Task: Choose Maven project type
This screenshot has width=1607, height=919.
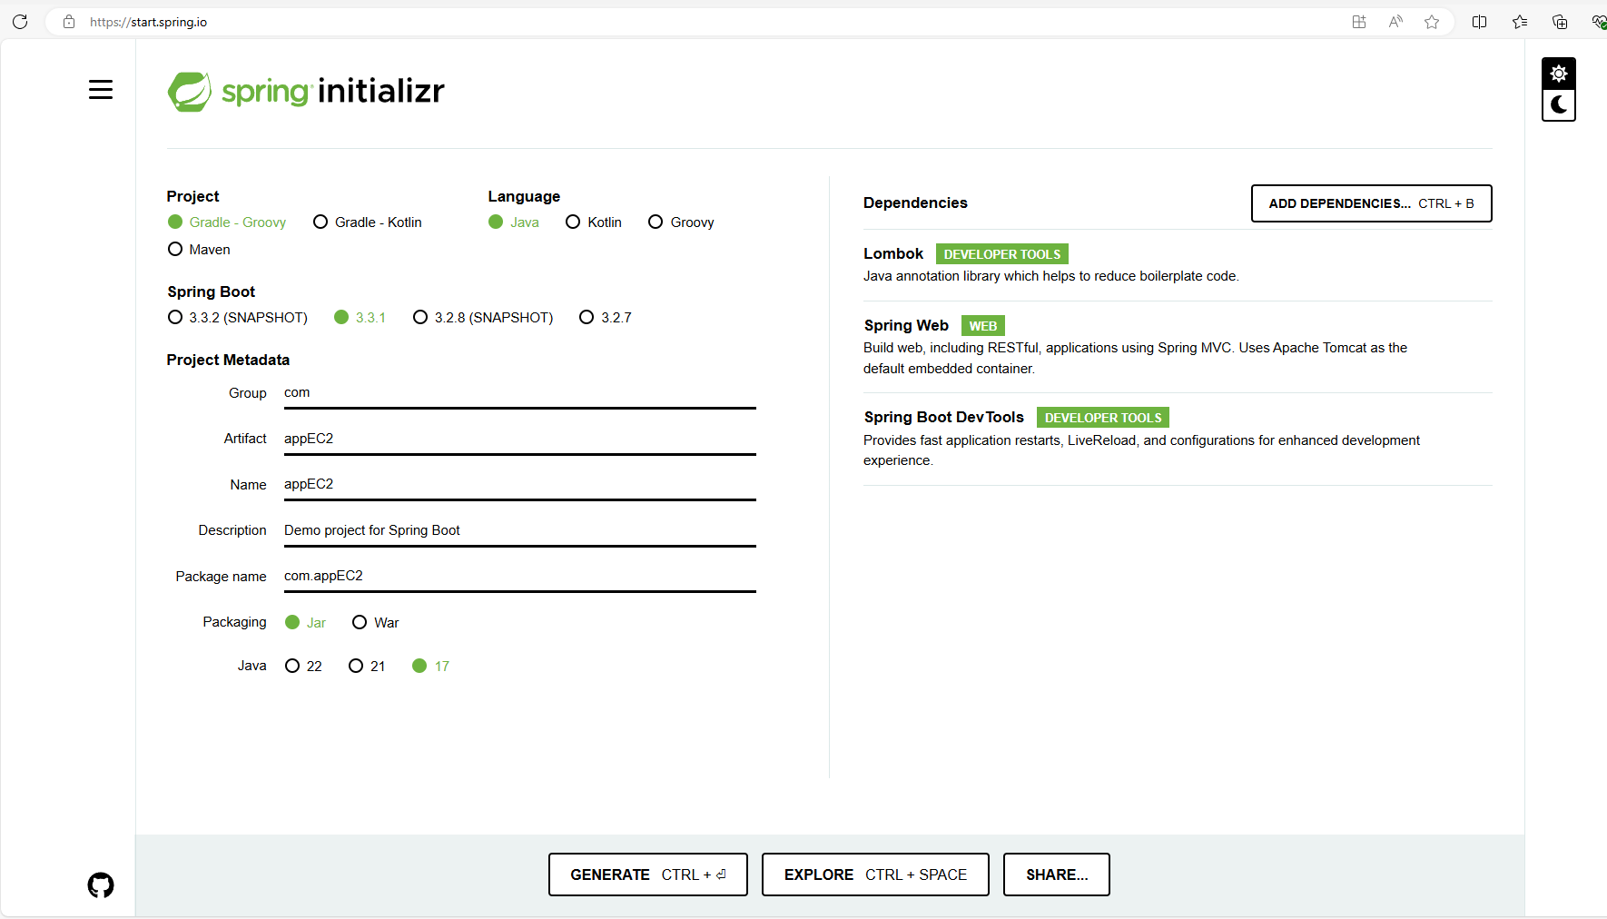Action: (x=199, y=250)
